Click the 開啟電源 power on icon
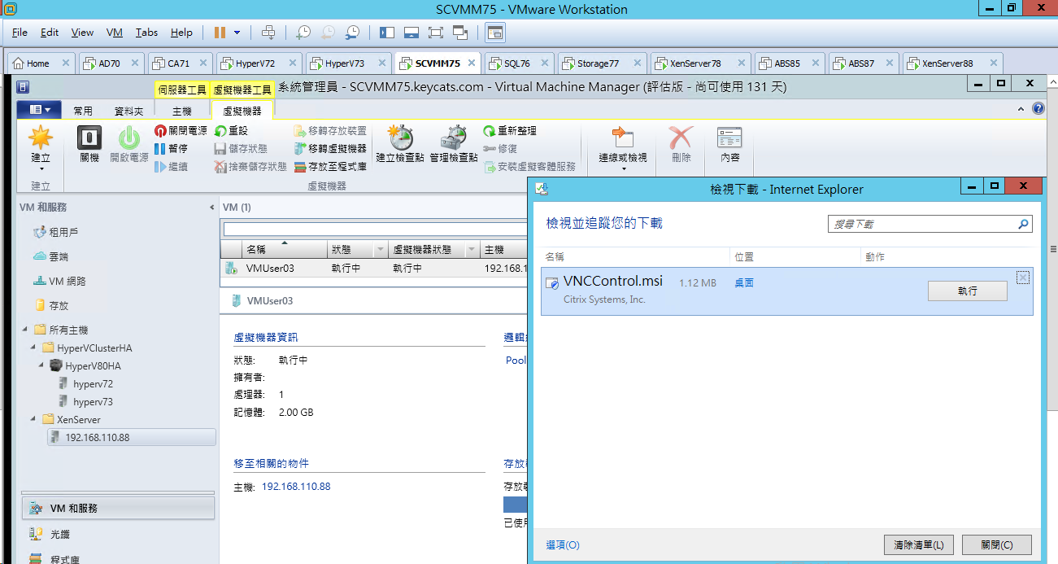The image size is (1058, 564). (x=129, y=137)
